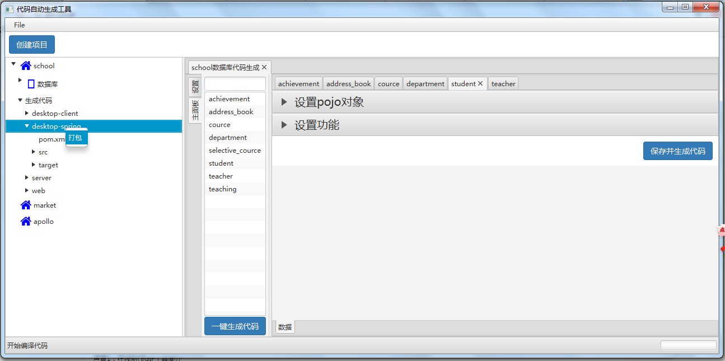Select cource in the table list
The image size is (725, 361).
tap(235, 124)
